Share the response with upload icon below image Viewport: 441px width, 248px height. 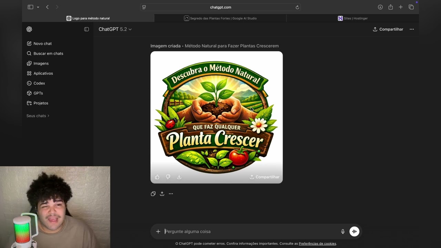pyautogui.click(x=162, y=194)
